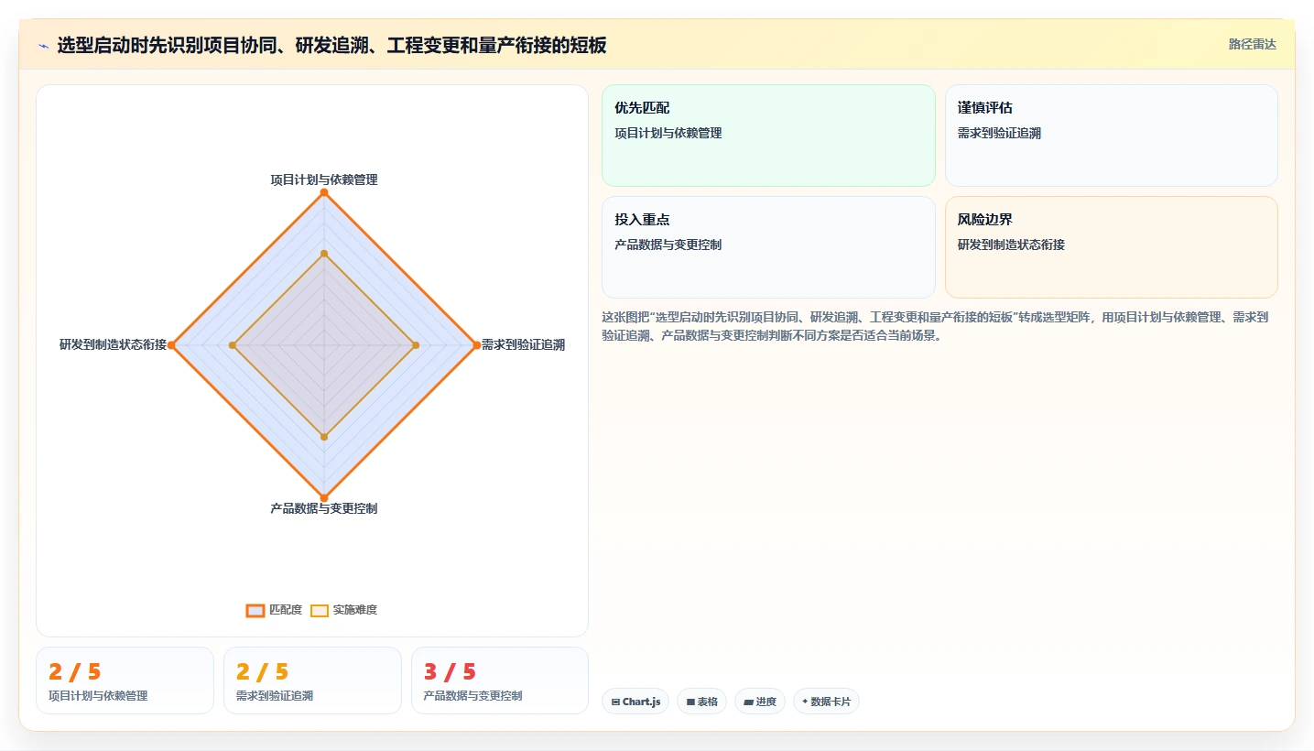Viewport: 1314px width, 751px height.
Task: Click the orange 匹配度 point at the right vertex
Action: coord(477,345)
